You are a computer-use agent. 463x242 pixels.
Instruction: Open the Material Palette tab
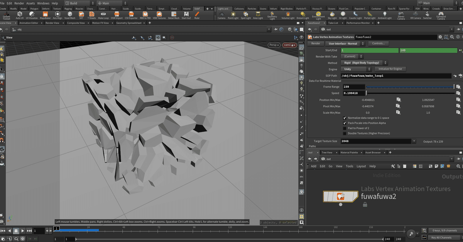pyautogui.click(x=349, y=153)
